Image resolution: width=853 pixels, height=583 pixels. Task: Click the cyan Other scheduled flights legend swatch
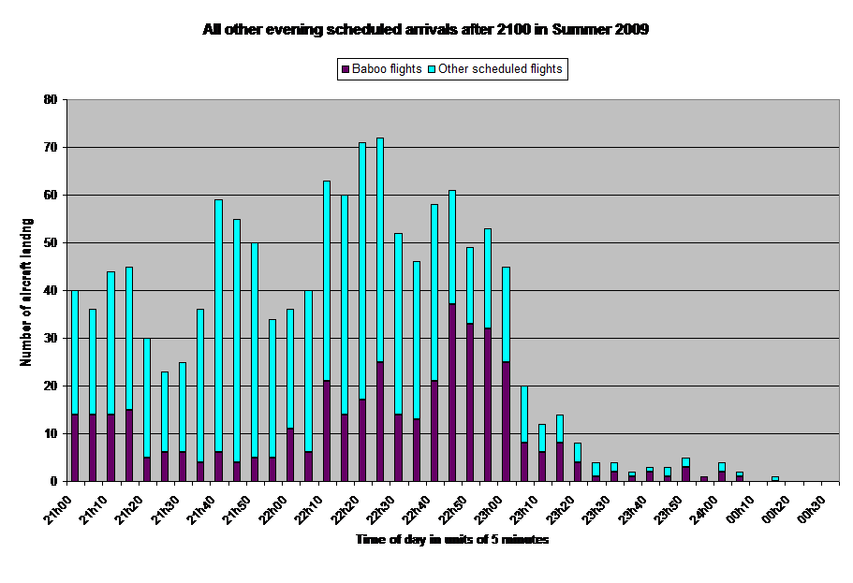[432, 69]
